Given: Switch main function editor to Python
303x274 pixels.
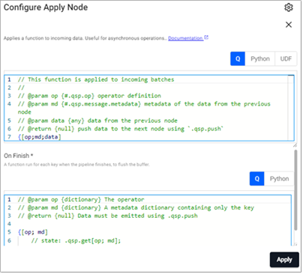Looking at the screenshot, I should click(x=260, y=58).
